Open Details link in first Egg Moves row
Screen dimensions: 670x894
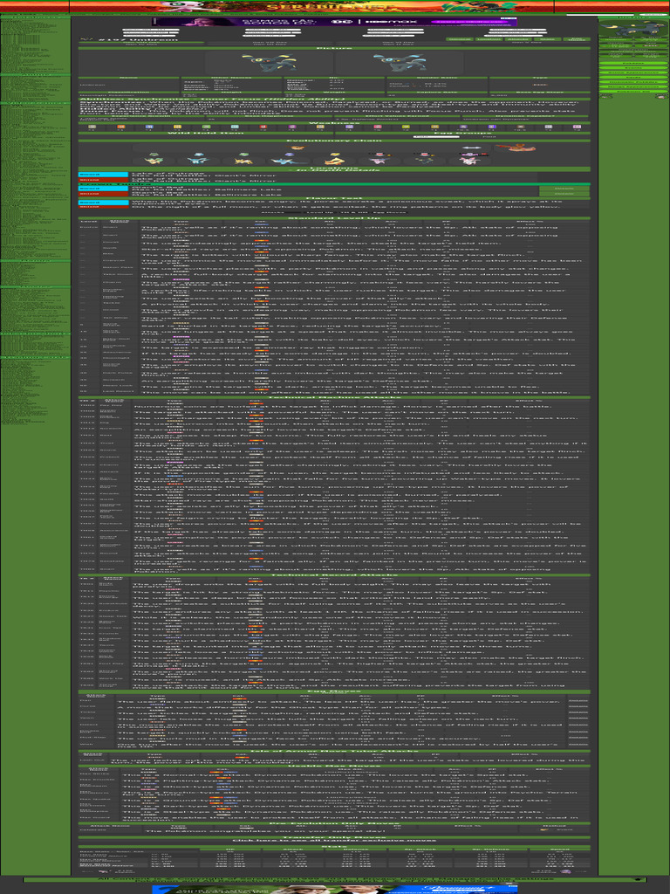click(578, 702)
